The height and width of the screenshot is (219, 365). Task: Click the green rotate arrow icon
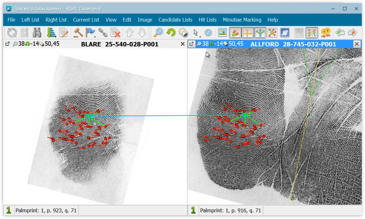tap(171, 33)
